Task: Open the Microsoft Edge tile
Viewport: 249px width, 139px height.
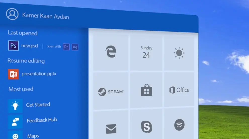Action: click(x=111, y=52)
